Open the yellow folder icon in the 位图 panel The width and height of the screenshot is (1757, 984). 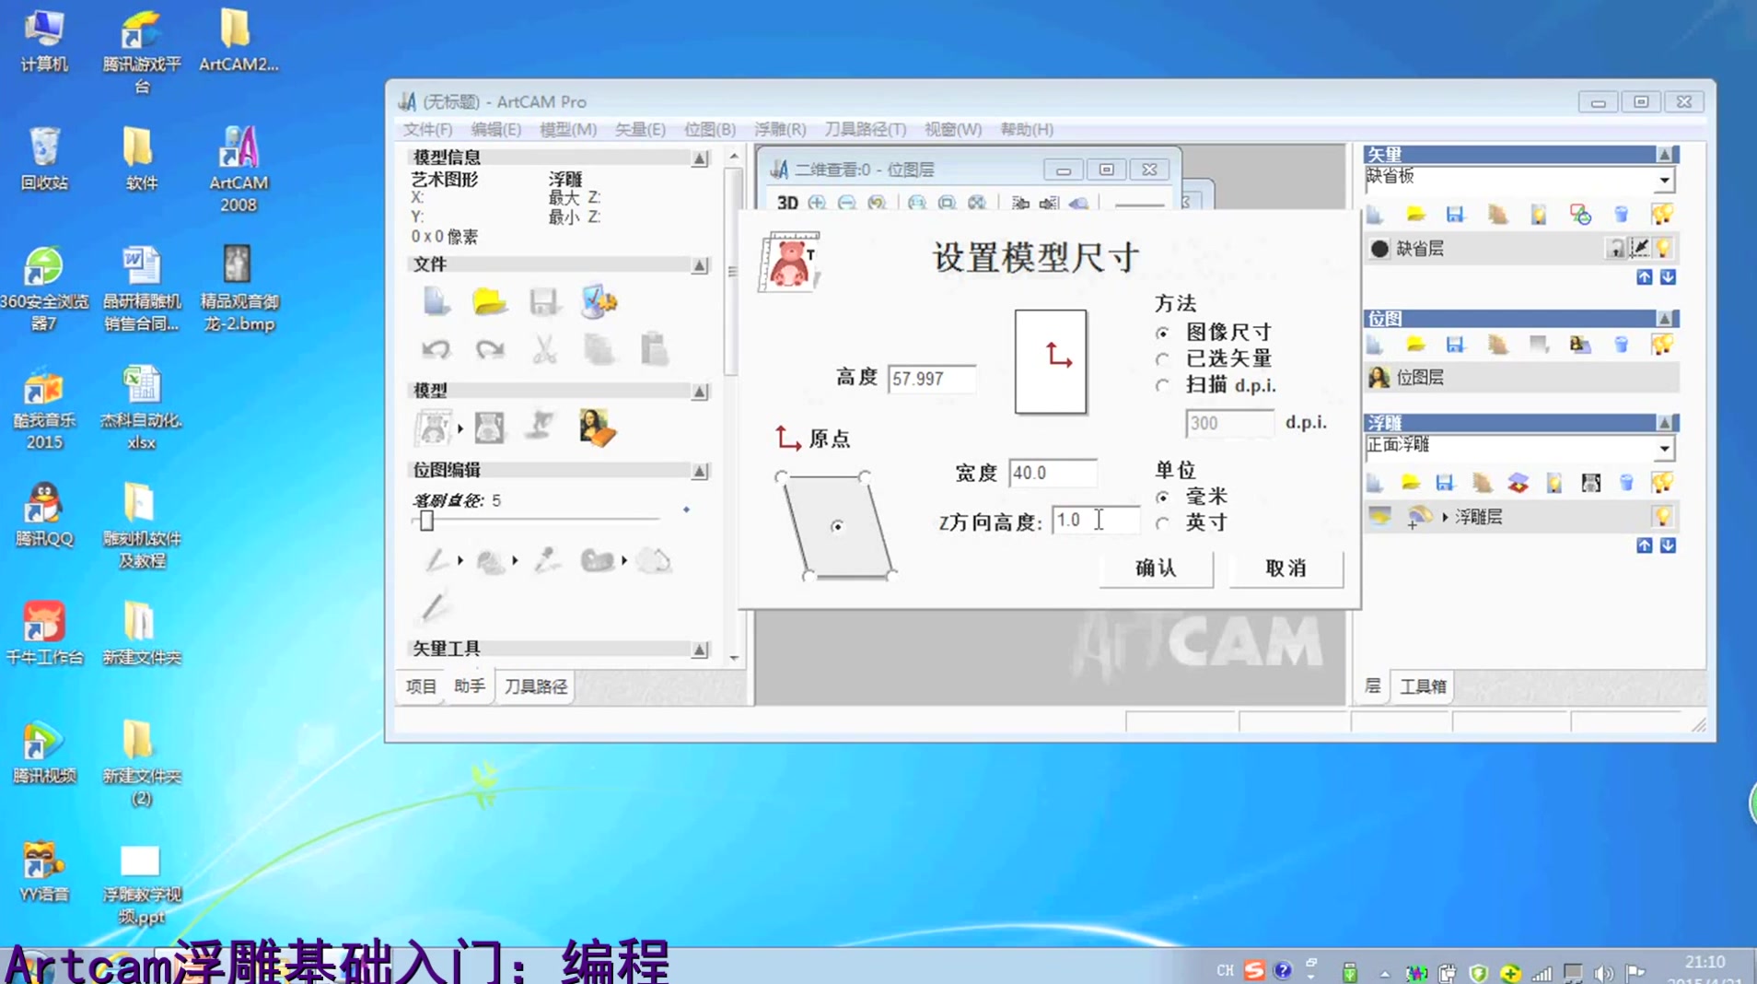(x=1414, y=345)
